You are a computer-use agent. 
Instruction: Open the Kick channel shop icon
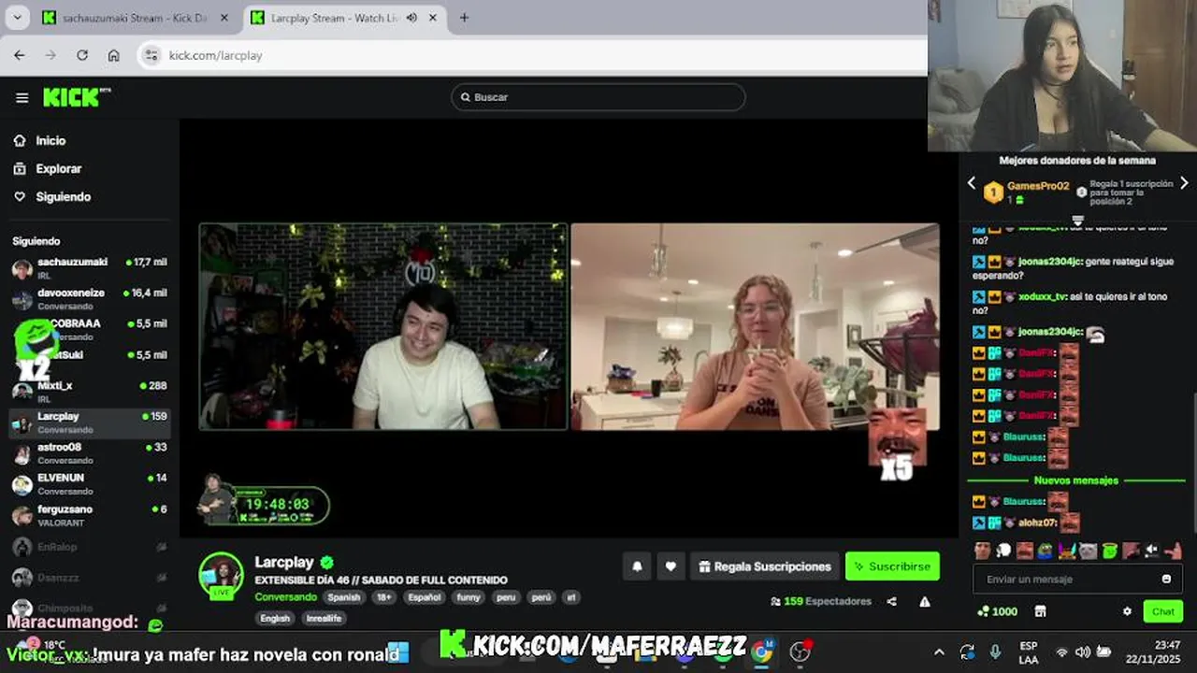[1040, 611]
